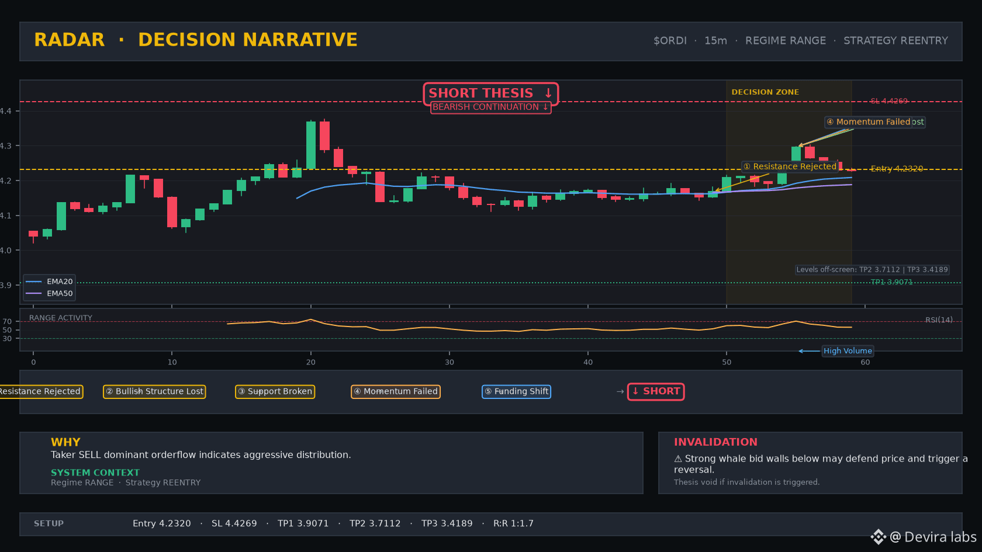The image size is (982, 552).
Task: Select the Regime RANGE · Strategy REENTRY line
Action: [126, 482]
